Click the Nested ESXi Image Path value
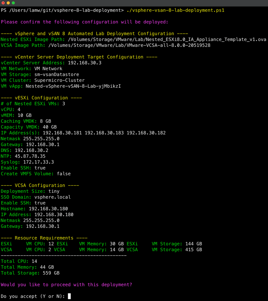Image resolution: width=268 pixels, height=301 pixels. (167, 40)
